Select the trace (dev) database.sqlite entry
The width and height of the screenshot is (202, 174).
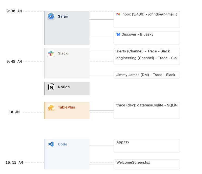(x=147, y=110)
